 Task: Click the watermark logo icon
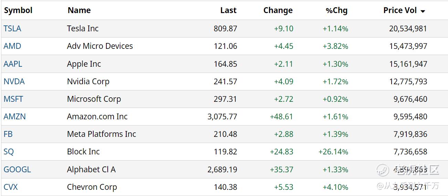(383, 170)
